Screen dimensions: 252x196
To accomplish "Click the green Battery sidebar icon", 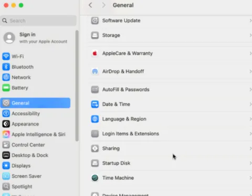I will pyautogui.click(x=6, y=88).
